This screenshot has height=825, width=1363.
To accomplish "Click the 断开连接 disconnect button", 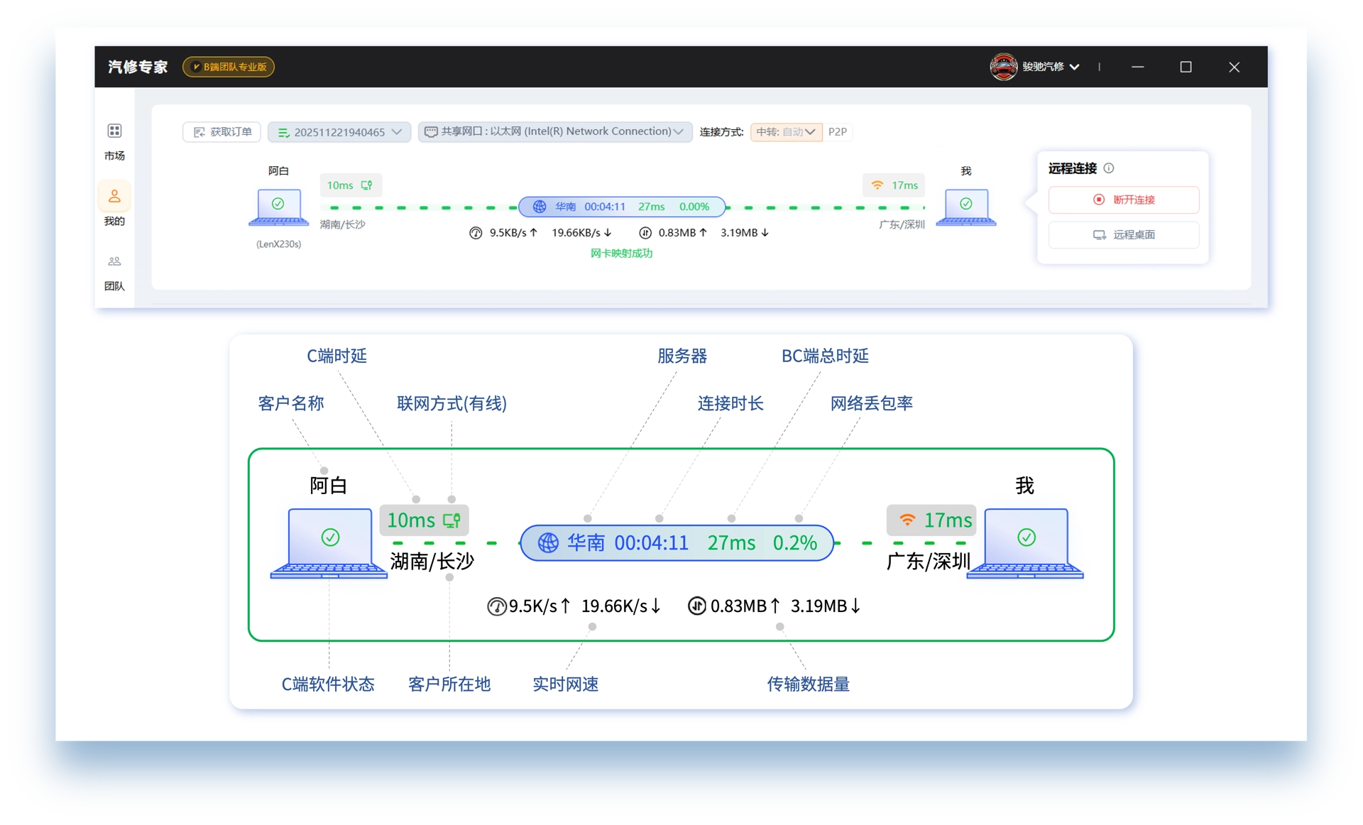I will 1123,200.
